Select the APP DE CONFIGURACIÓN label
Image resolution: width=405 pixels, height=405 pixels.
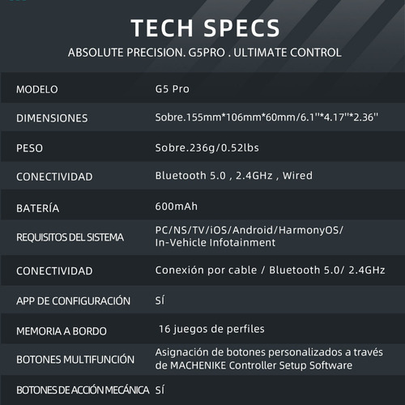[73, 301]
